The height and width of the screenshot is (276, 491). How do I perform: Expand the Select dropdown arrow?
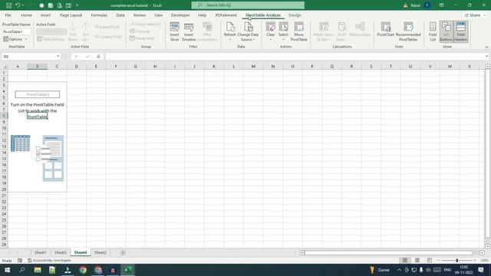[x=283, y=40]
